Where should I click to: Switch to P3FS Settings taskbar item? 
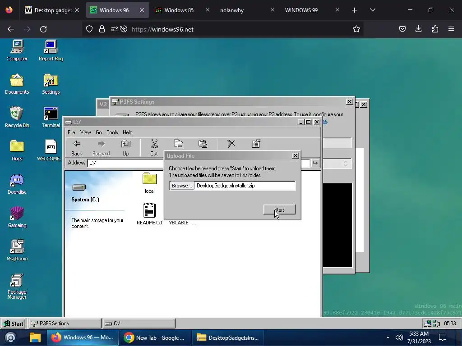[x=65, y=323]
